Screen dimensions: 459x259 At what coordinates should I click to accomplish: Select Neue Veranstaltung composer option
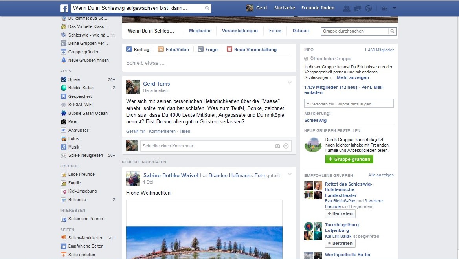[252, 50]
